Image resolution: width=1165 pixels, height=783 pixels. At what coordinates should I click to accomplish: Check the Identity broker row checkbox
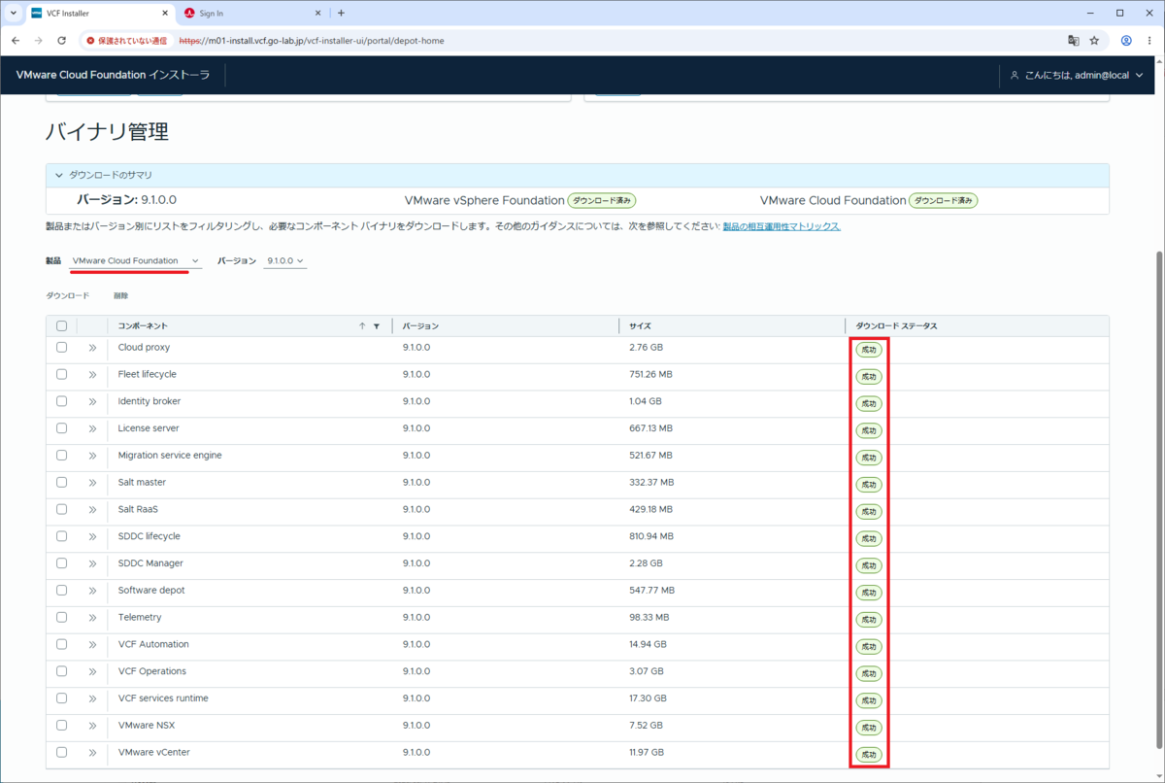coord(62,401)
